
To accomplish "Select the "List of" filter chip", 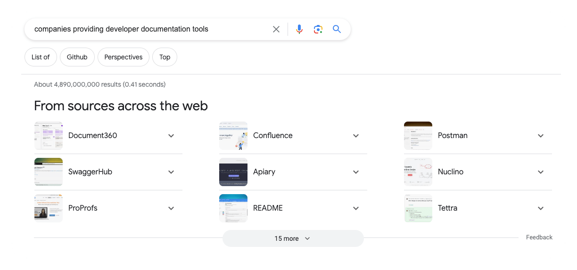I will click(41, 57).
